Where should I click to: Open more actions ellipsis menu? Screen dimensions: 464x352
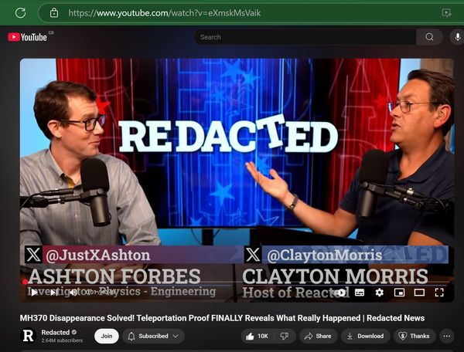pos(446,336)
